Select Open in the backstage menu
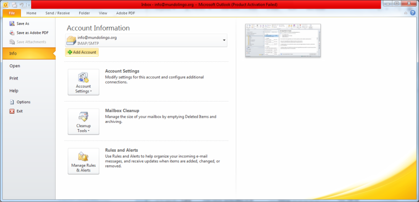This screenshot has height=202, width=419. 15,66
